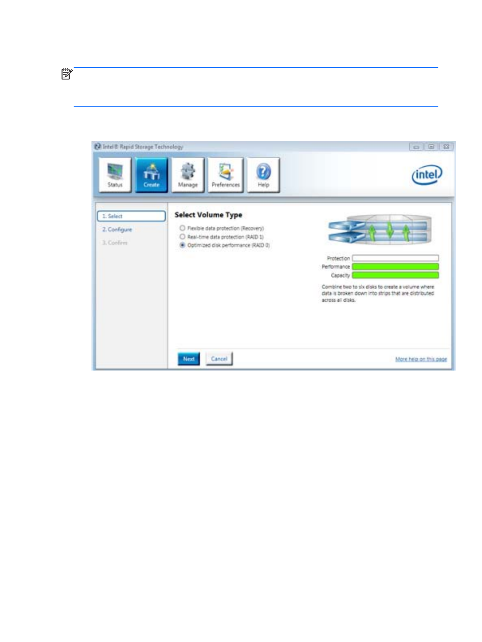Minimize the Rapid Storage Technology window

pos(416,147)
